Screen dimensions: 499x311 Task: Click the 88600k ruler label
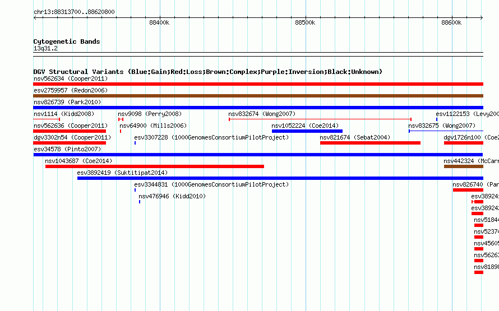pos(451,22)
